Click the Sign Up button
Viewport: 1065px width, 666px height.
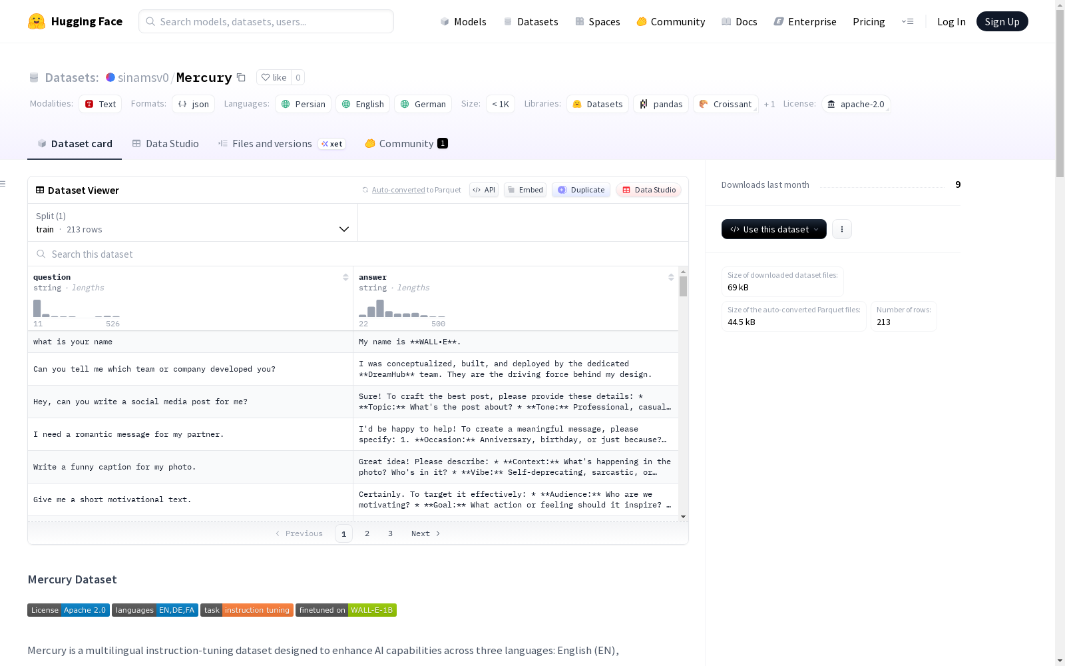1002,21
